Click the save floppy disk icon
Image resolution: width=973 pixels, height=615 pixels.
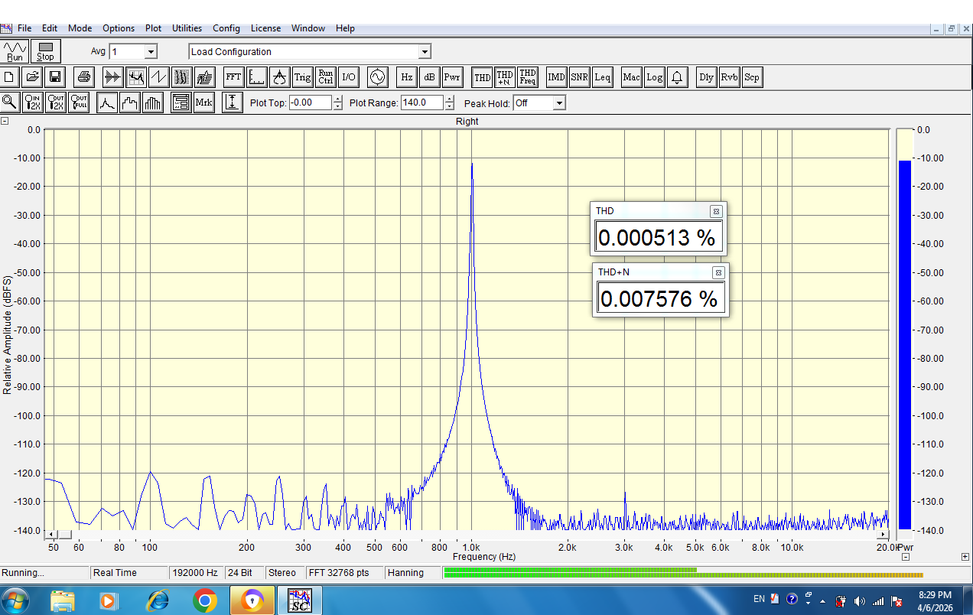(x=55, y=77)
